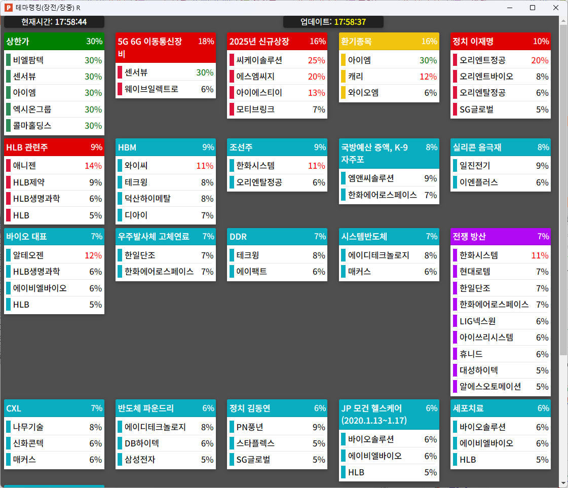This screenshot has height=488, width=568.
Task: Click the 반도체 파운드리 theme header
Action: coord(166,408)
